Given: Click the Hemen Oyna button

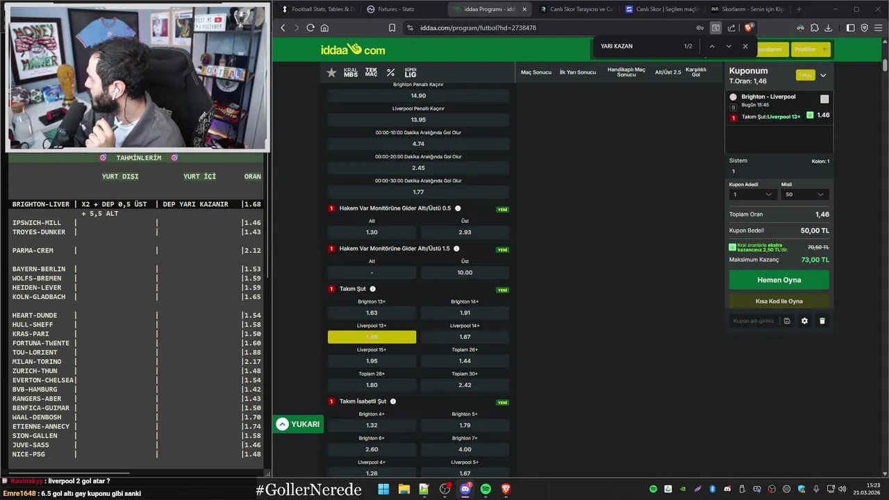Looking at the screenshot, I should [x=779, y=280].
